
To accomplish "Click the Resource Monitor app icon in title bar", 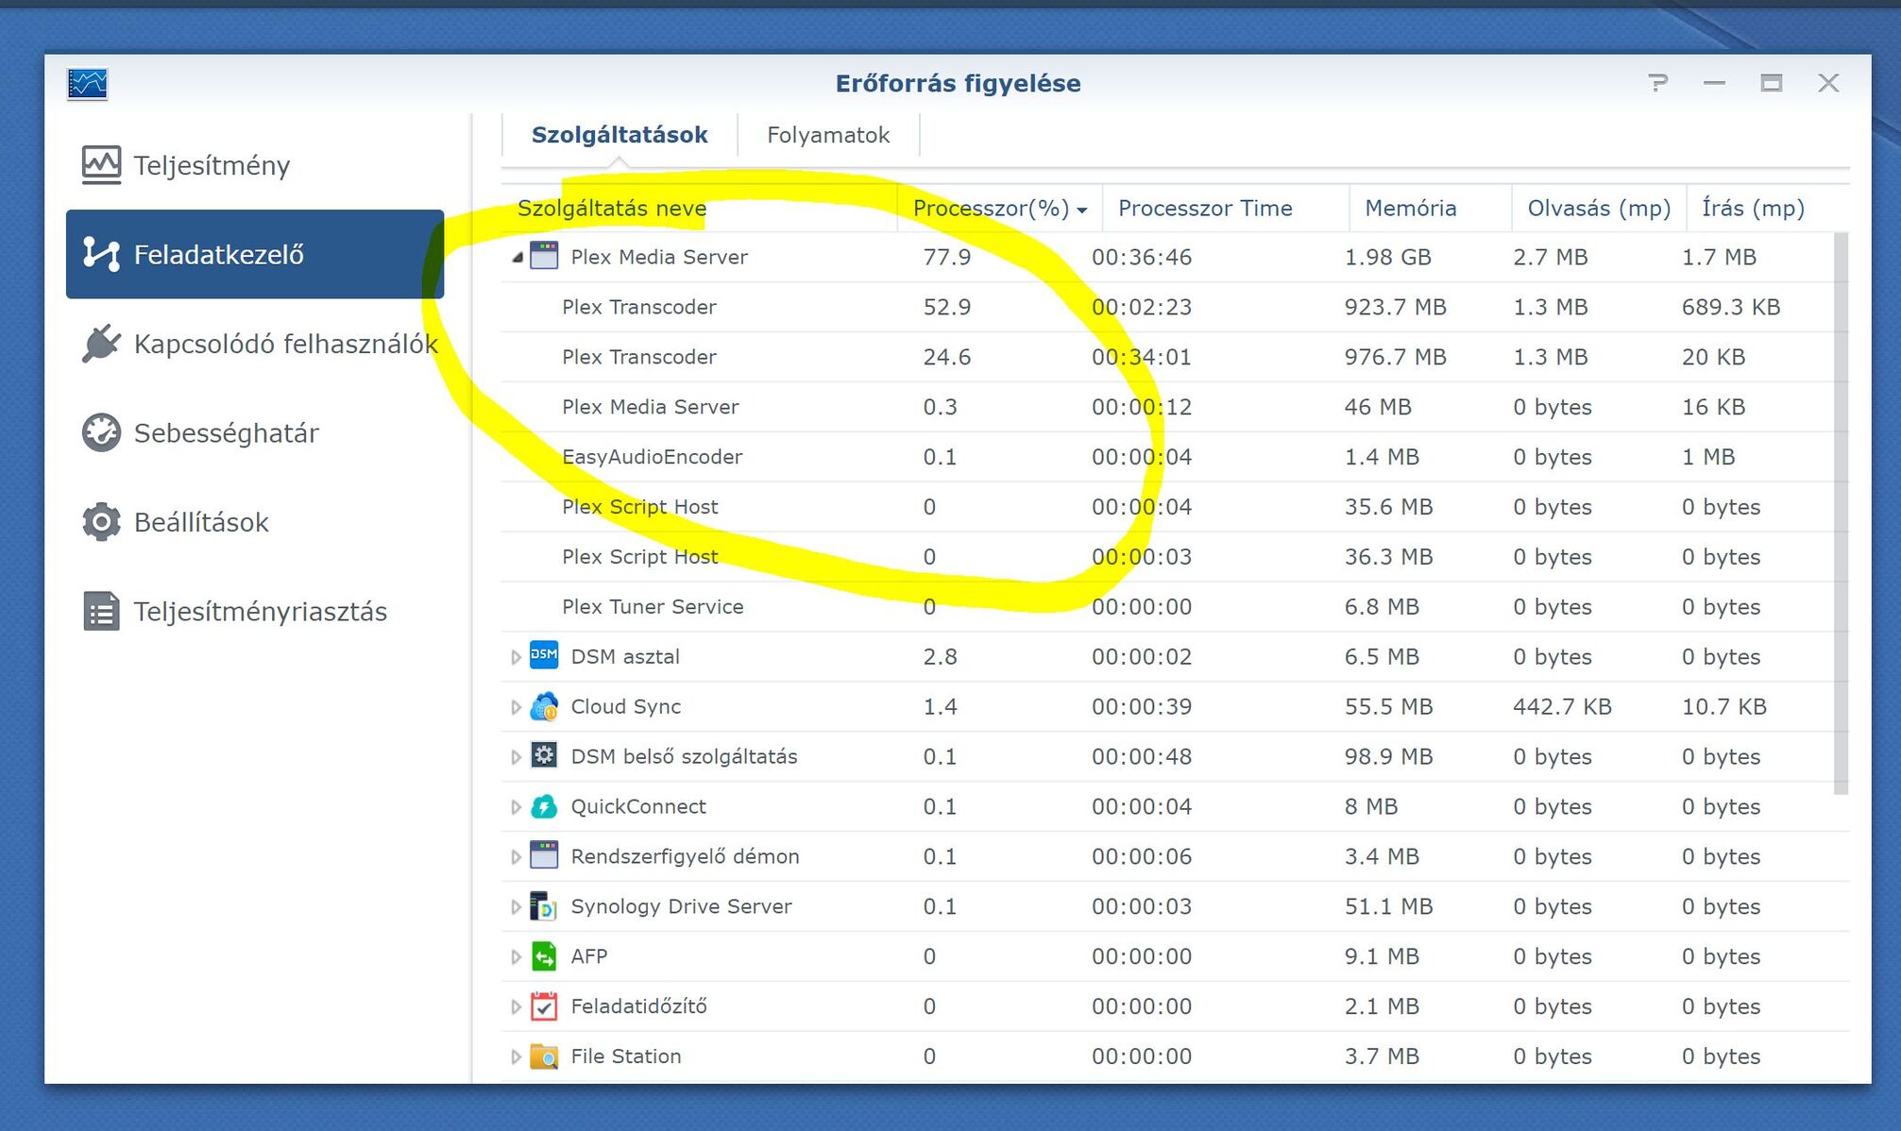I will (x=87, y=84).
